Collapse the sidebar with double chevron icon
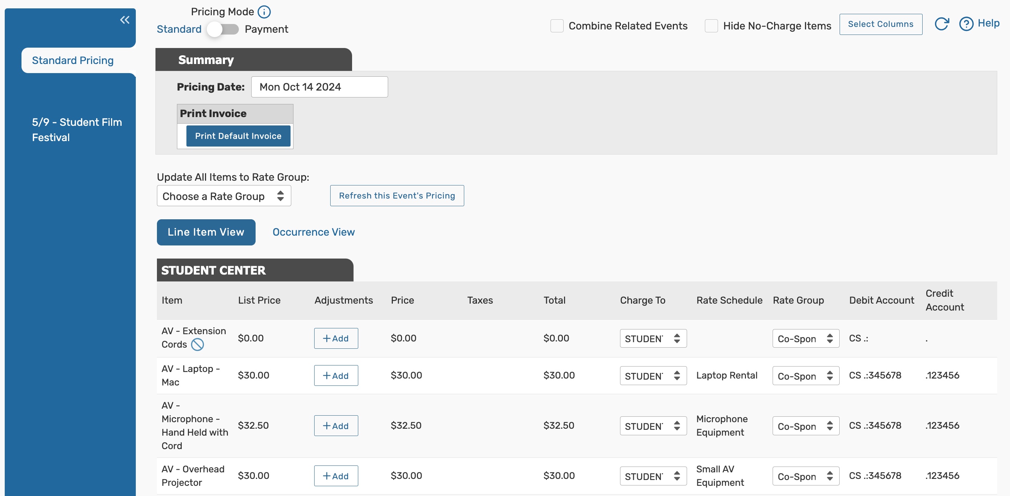 (125, 20)
